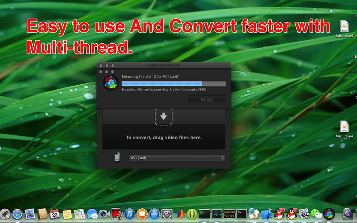The image size is (357, 223).
Task: Open Safari compass icon in the Dock
Action: pyautogui.click(x=17, y=214)
